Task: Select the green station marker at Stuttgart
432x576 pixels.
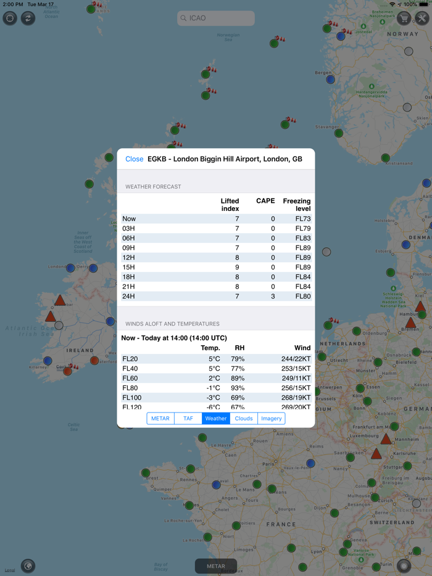Action: (x=407, y=466)
